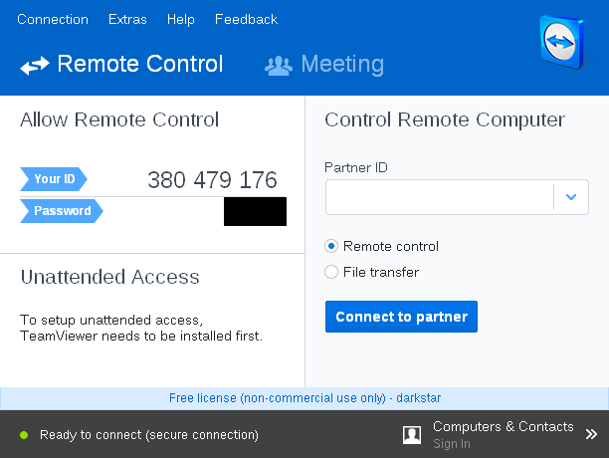This screenshot has height=458, width=609.
Task: Open the Help menu
Action: 181,19
